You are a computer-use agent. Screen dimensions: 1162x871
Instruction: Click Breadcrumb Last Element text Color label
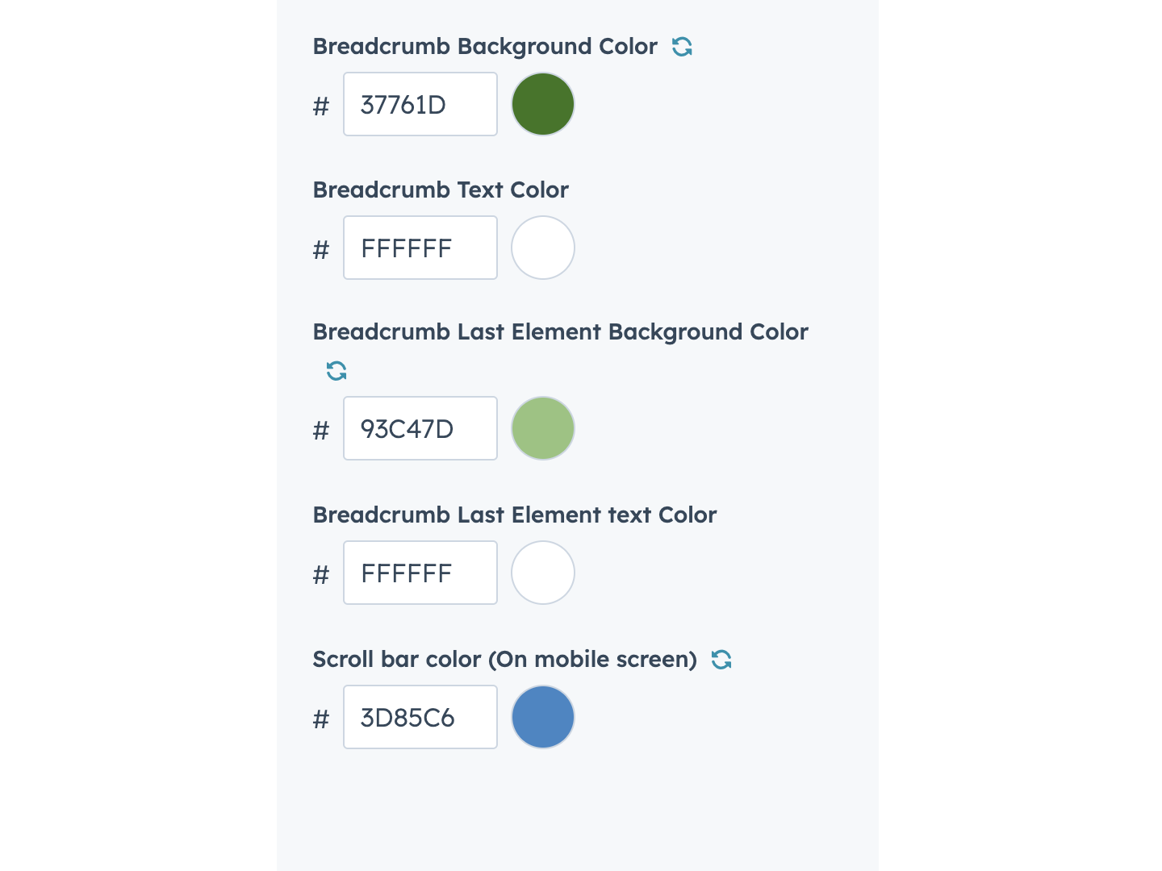click(514, 515)
